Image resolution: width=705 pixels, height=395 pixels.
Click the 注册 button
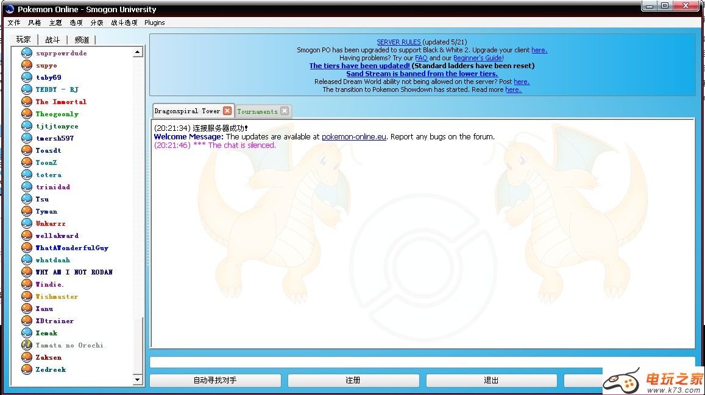coord(353,380)
